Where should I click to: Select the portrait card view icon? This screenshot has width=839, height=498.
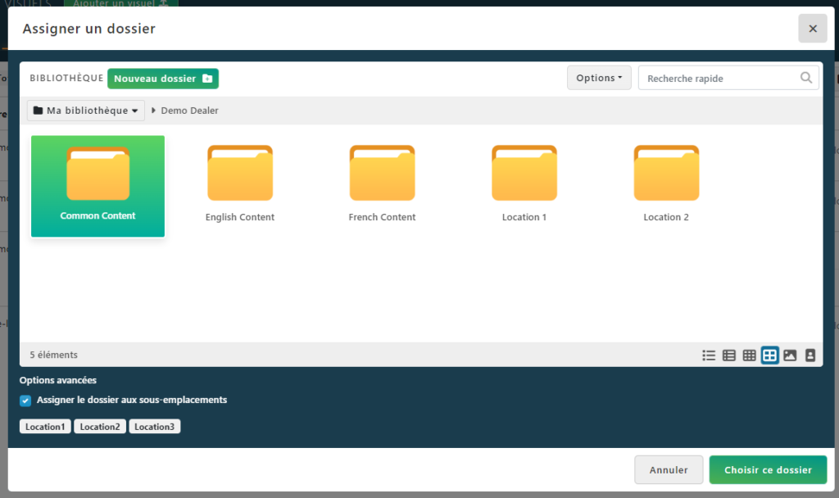coord(810,355)
